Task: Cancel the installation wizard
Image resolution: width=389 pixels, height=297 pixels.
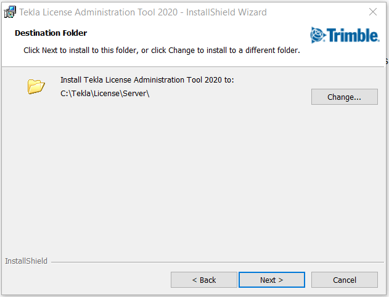Action: tap(345, 280)
